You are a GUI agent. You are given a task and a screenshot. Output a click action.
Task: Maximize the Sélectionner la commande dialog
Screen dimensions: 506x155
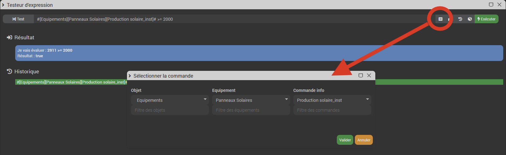[x=360, y=75]
